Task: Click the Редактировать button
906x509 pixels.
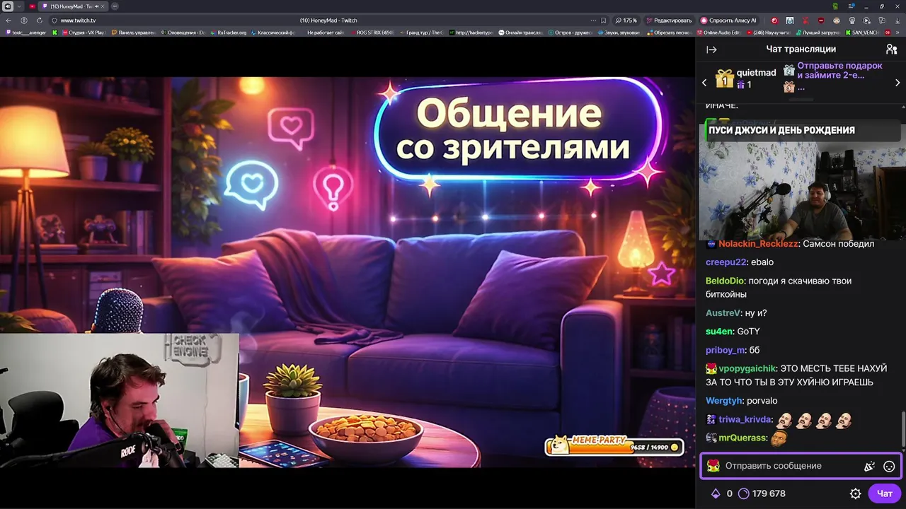Action: (669, 21)
